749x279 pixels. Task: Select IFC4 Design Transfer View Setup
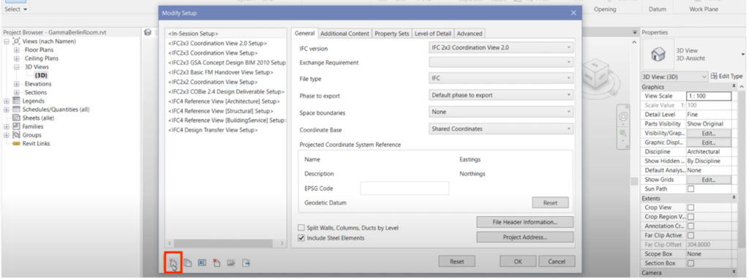(x=213, y=130)
